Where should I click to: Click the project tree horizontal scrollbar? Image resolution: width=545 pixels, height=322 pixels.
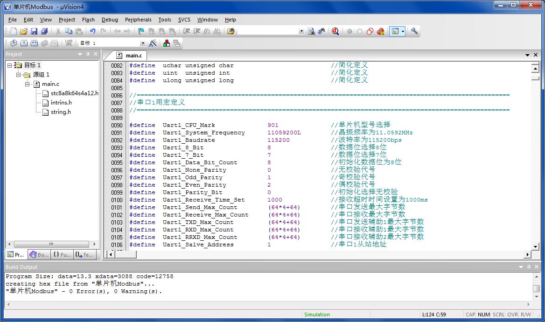pos(52,244)
